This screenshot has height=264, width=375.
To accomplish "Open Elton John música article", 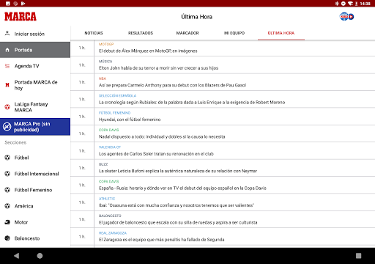I will (x=158, y=68).
